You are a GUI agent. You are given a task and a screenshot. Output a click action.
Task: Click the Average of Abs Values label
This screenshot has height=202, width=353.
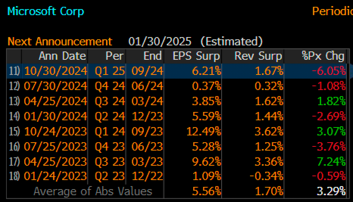click(93, 191)
